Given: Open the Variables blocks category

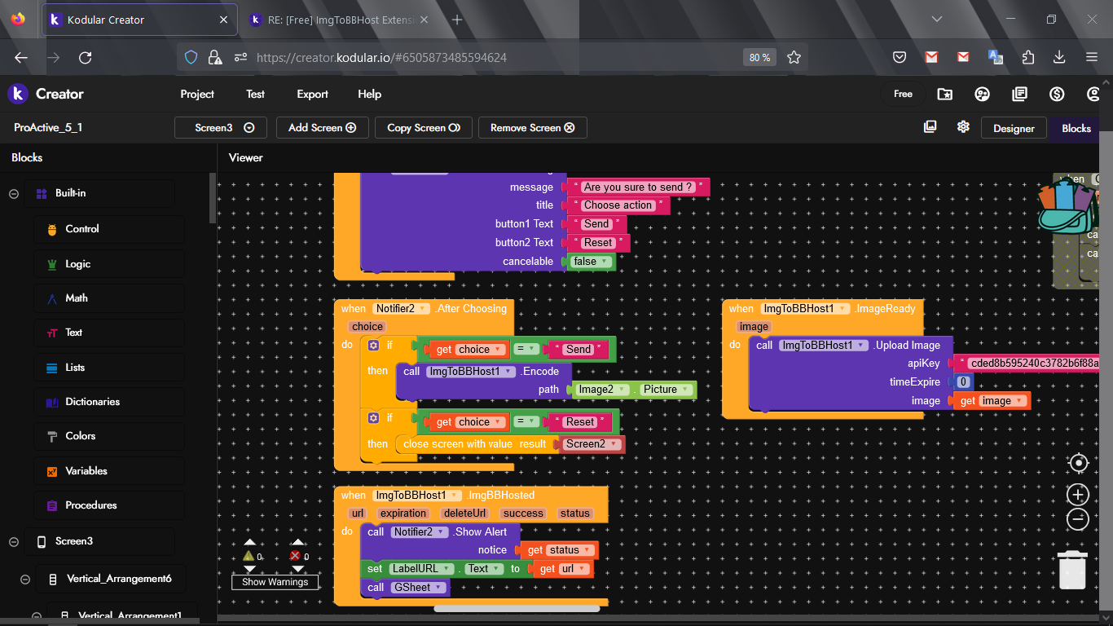Looking at the screenshot, I should coord(109,471).
